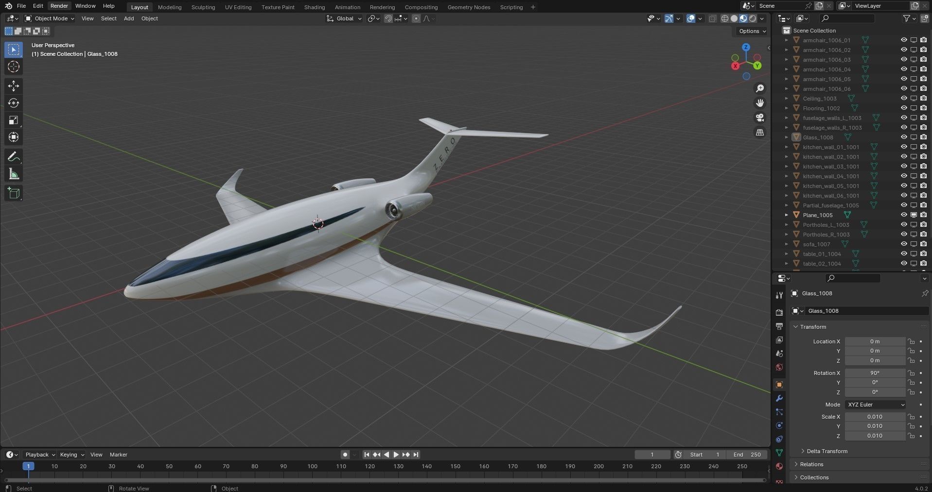932x492 pixels.
Task: Expand Collections panel
Action: point(814,477)
